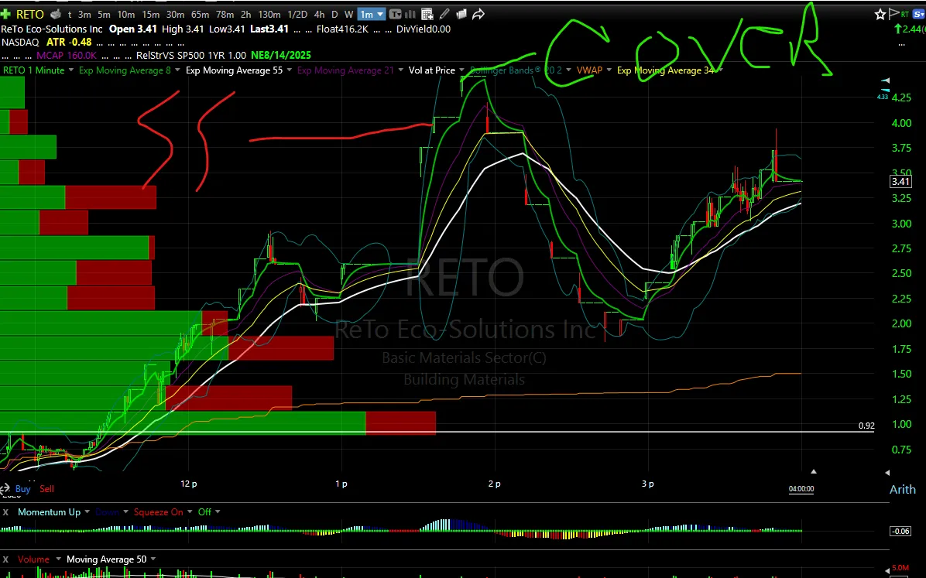Expand Exp Moving Average 55 dropdown
The height and width of the screenshot is (578, 926).
pyautogui.click(x=290, y=70)
